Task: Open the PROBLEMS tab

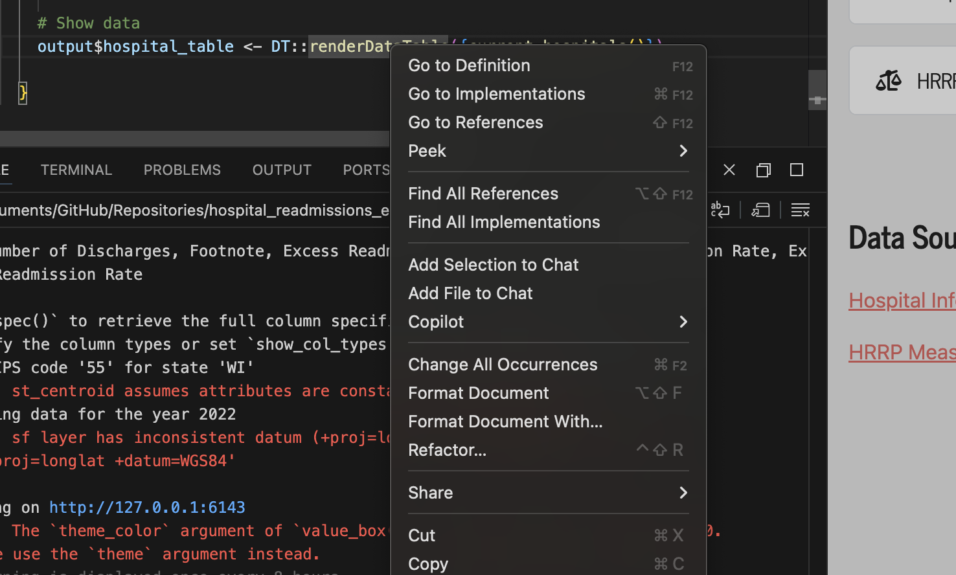Action: (x=182, y=170)
